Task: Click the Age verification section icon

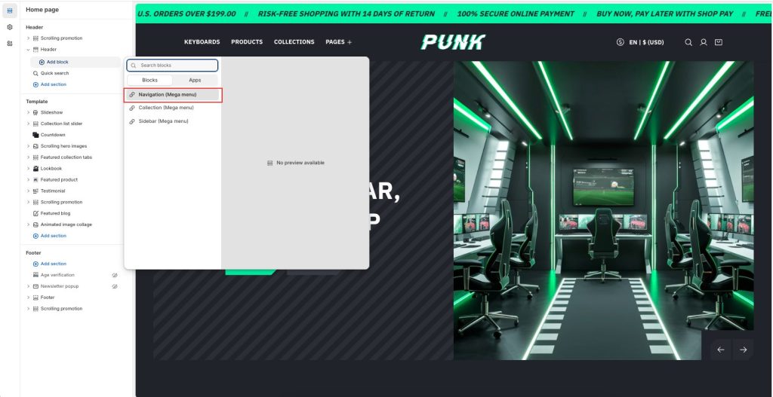Action: 35,275
